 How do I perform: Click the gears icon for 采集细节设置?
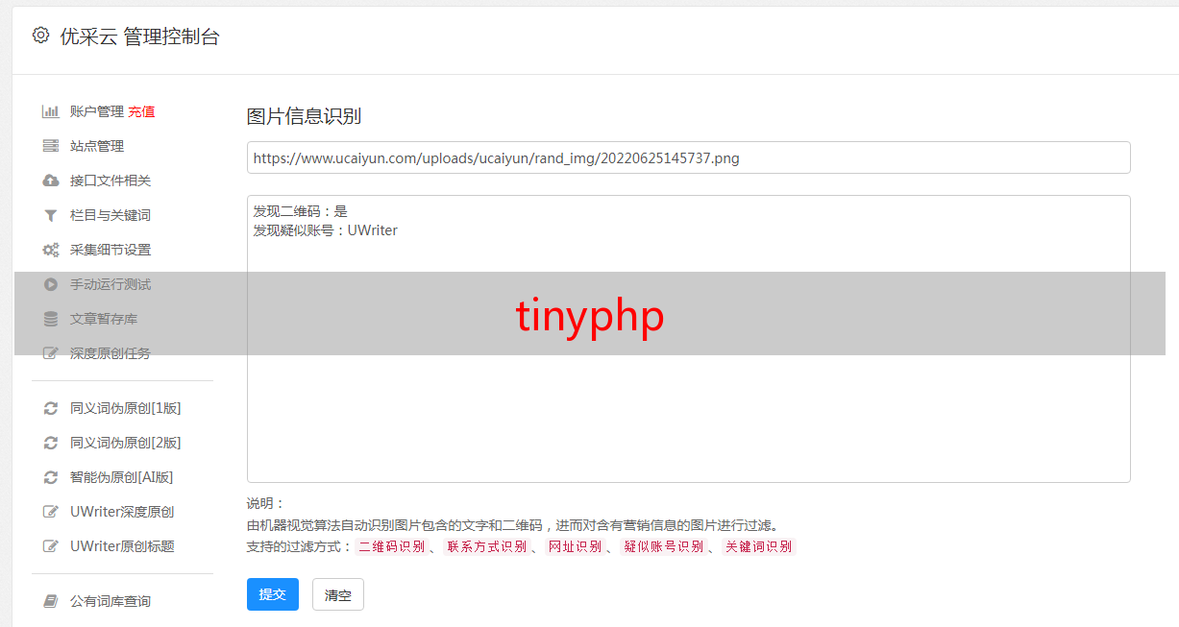click(51, 250)
